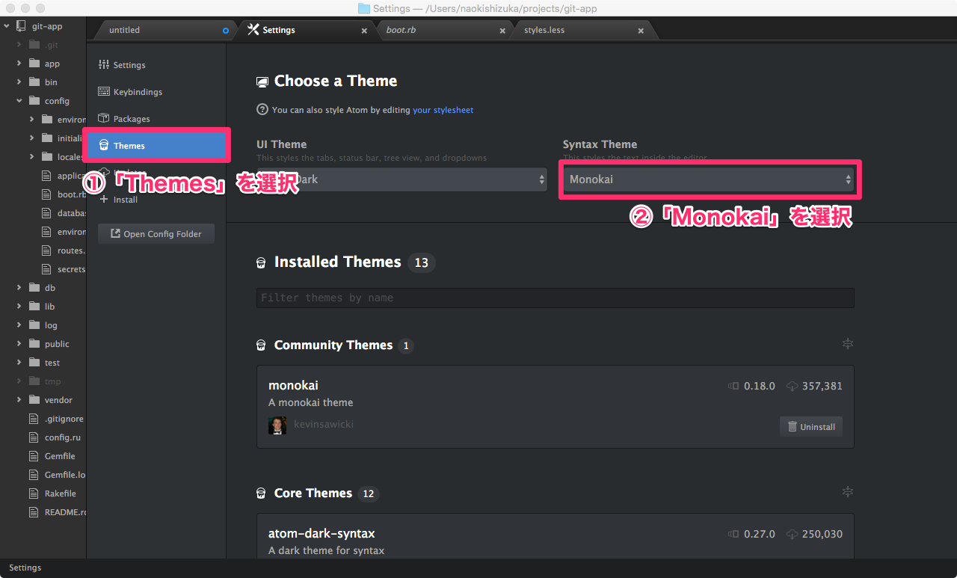
Task: Select the Gemfile file in tree
Action: click(x=60, y=456)
